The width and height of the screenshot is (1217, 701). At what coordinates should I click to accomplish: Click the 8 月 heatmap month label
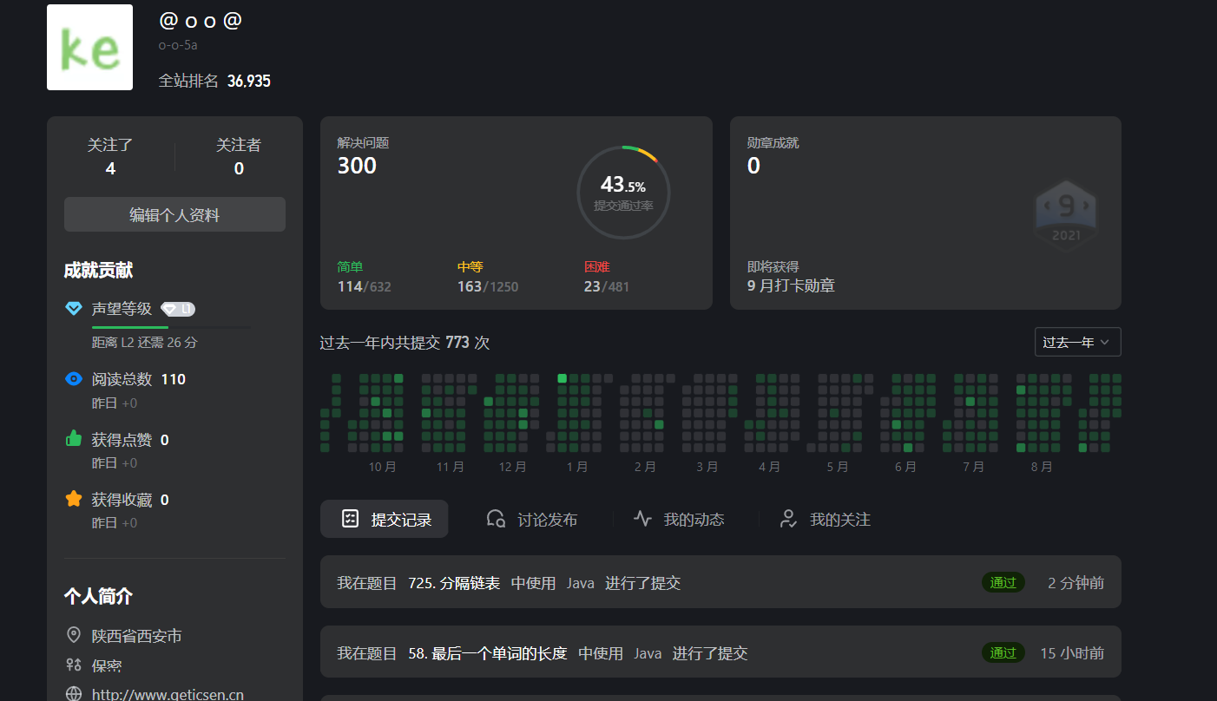(x=1042, y=467)
